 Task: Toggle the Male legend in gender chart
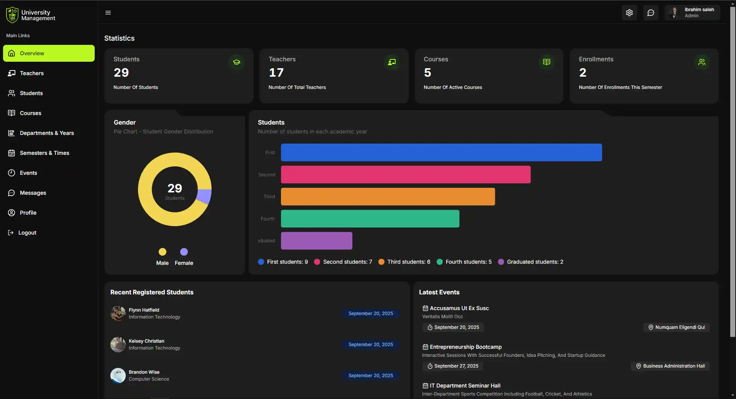(x=162, y=263)
